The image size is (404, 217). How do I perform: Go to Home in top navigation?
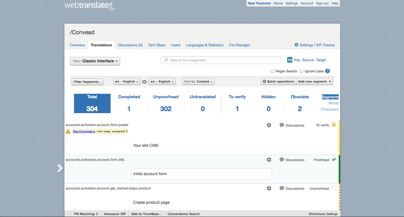(x=278, y=3)
